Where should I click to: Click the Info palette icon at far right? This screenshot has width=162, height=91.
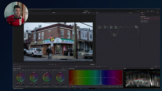click(x=159, y=66)
